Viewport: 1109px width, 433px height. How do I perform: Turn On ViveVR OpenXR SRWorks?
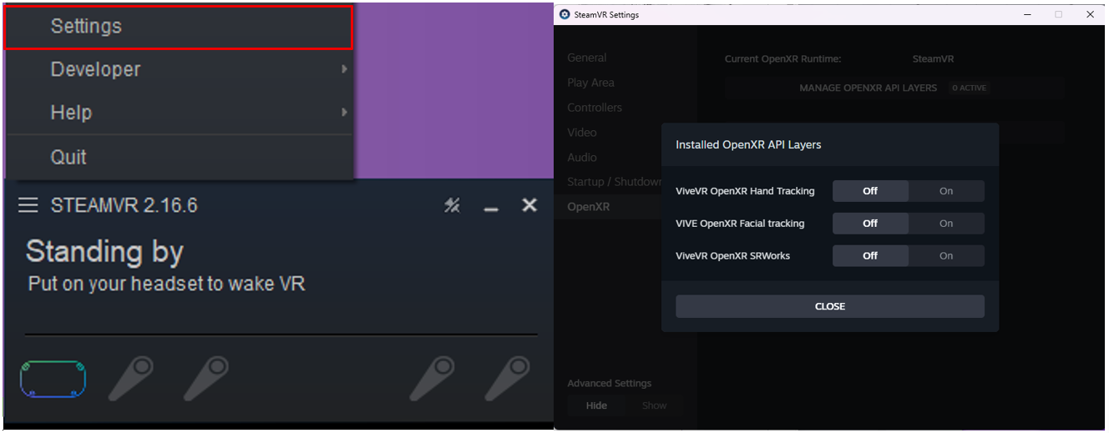946,256
